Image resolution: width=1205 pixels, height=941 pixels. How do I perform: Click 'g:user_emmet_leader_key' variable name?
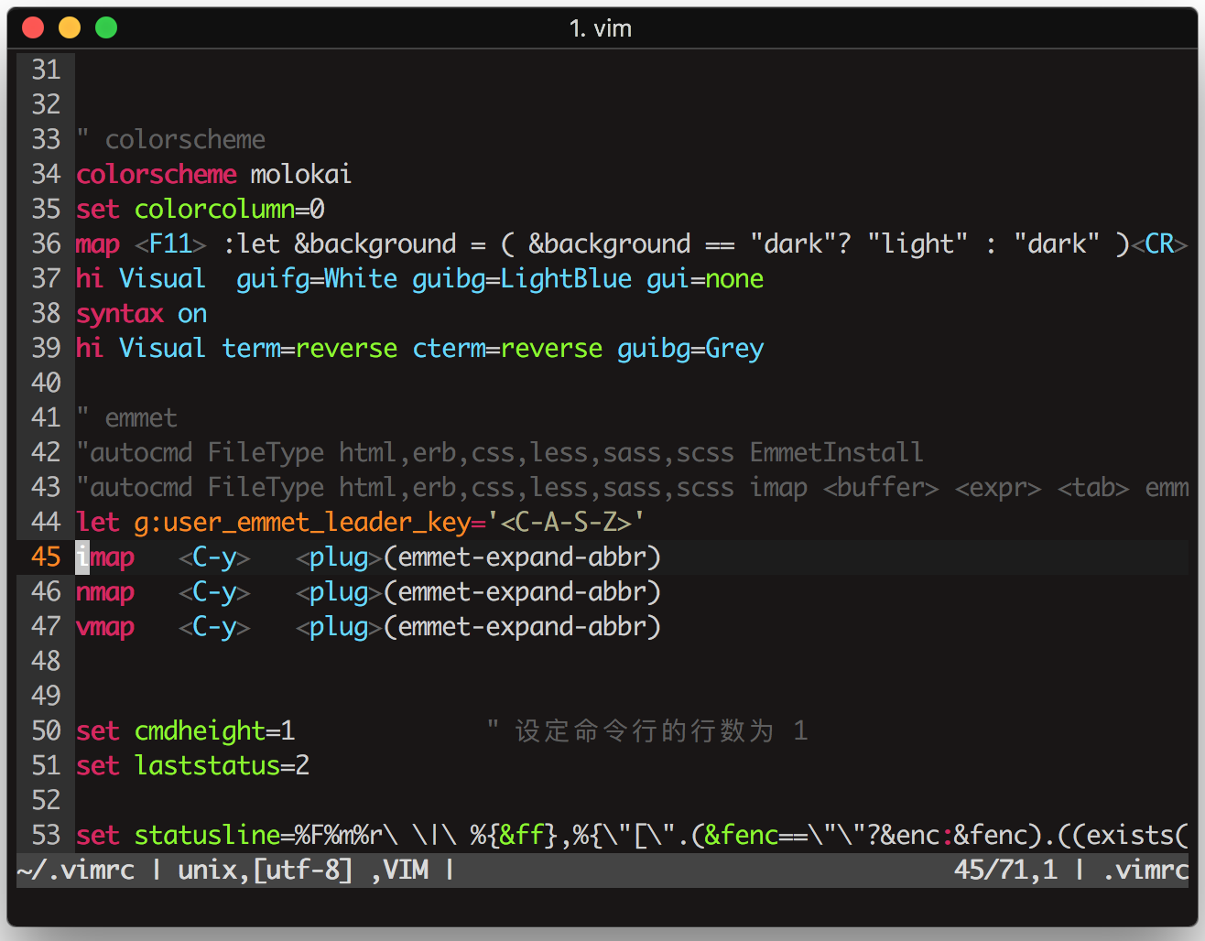point(303,522)
